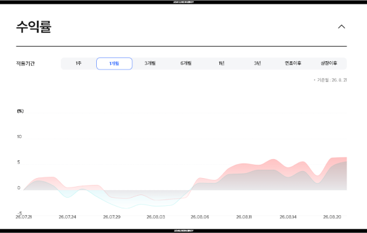Click the 26.08.20 x-axis date label
Image resolution: width=367 pixels, height=233 pixels.
pyautogui.click(x=332, y=217)
